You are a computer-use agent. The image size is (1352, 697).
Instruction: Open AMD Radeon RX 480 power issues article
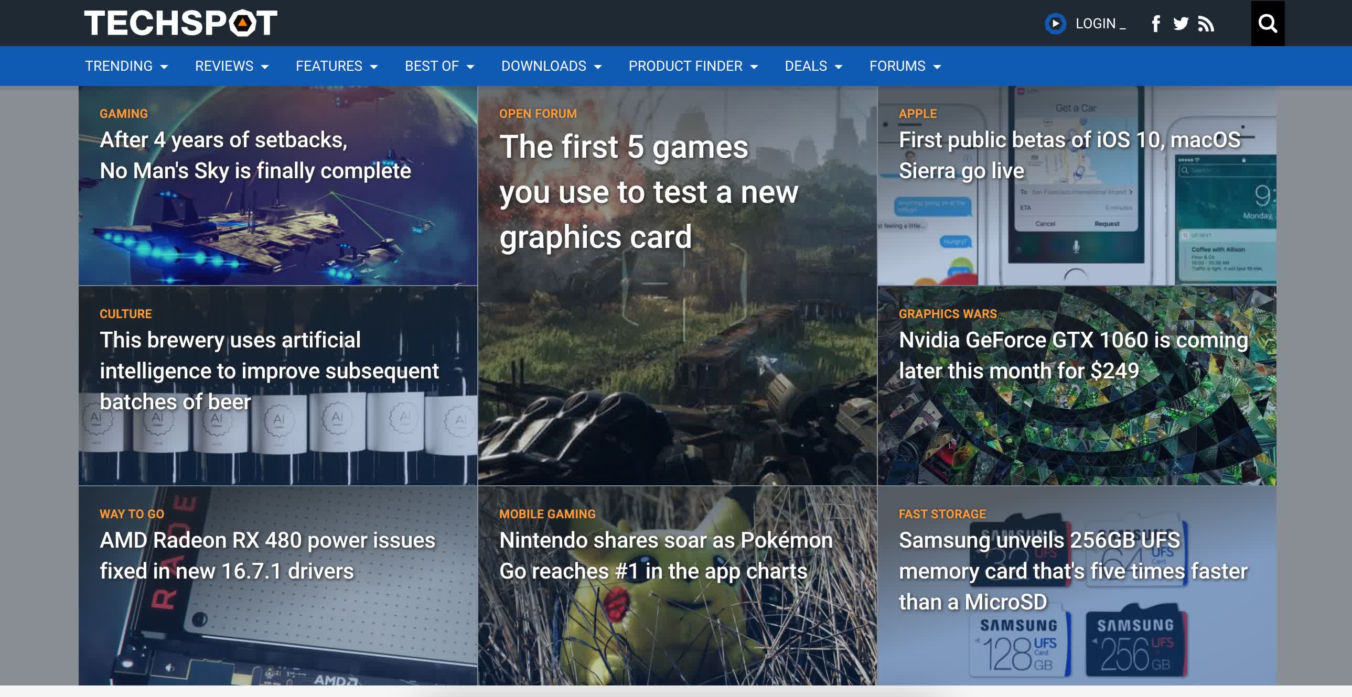(x=267, y=556)
